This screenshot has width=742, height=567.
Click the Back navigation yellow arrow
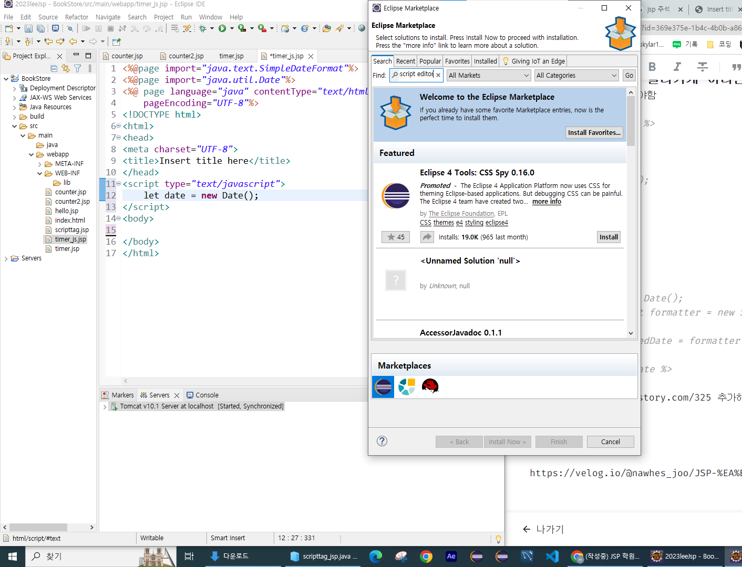coord(73,41)
